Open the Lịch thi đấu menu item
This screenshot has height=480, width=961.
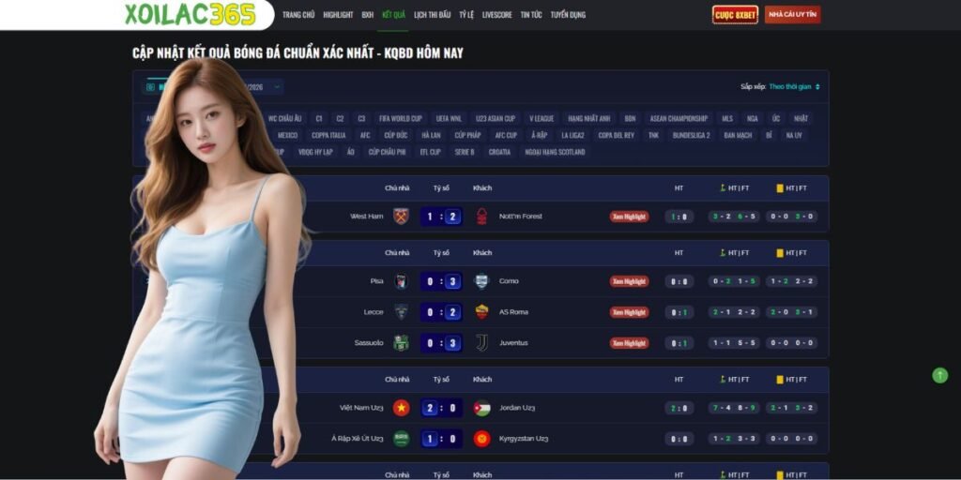432,15
